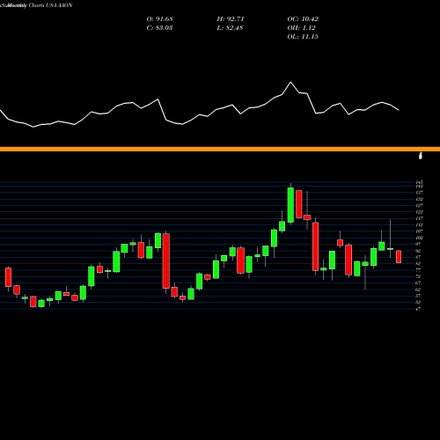Select the tallest green candle at the price peak

[290, 205]
